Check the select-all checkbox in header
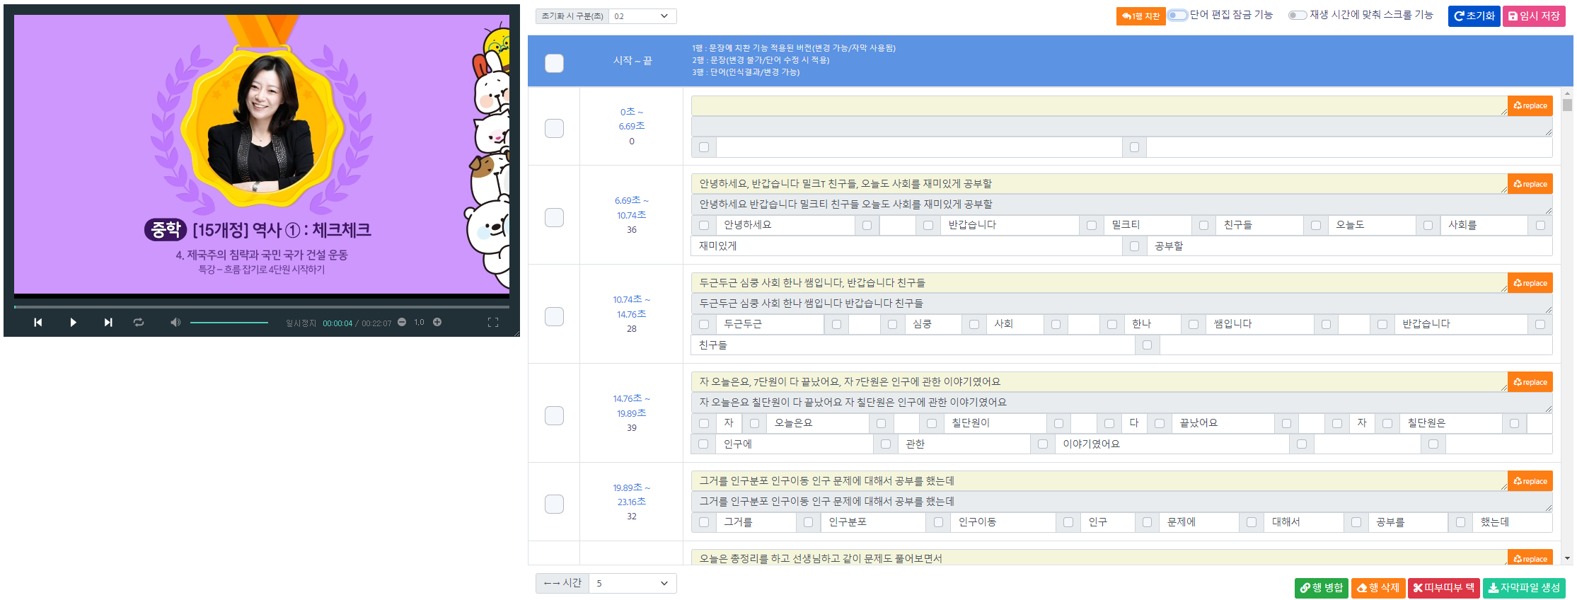 point(554,63)
